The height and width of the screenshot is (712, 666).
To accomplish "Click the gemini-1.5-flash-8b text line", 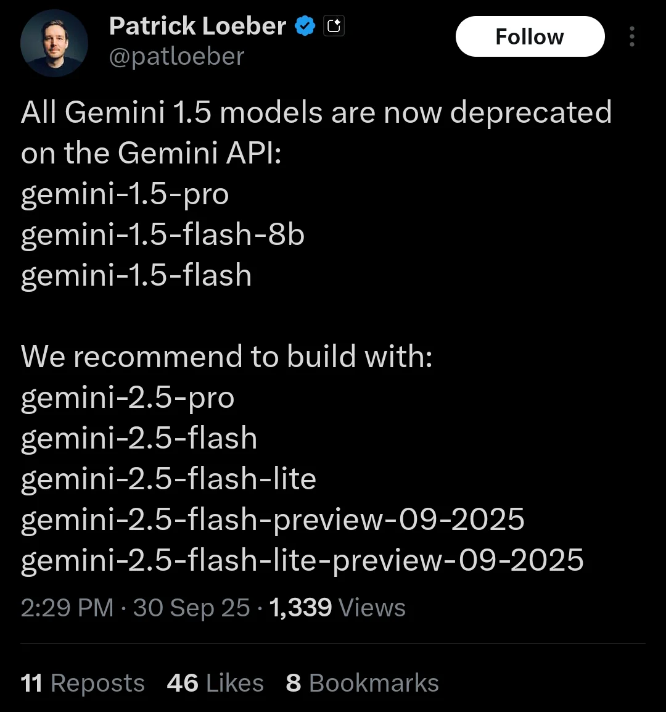I will click(x=163, y=235).
